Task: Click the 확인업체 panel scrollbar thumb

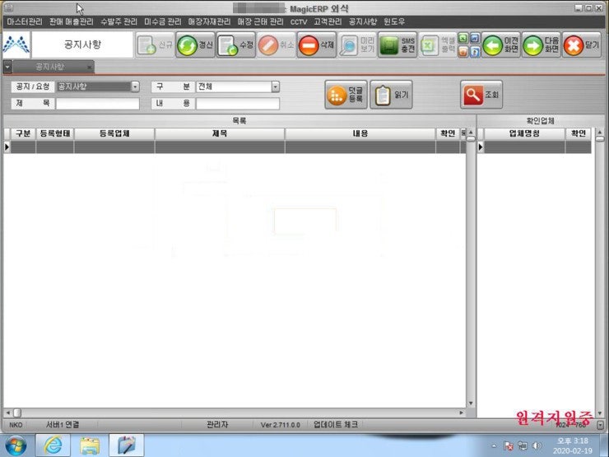Action: pos(600,138)
